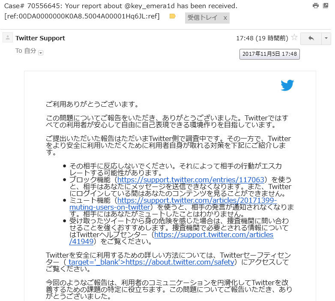This screenshot has width=335, height=301.
Task: Star this Twitter Support message
Action: pos(294,37)
